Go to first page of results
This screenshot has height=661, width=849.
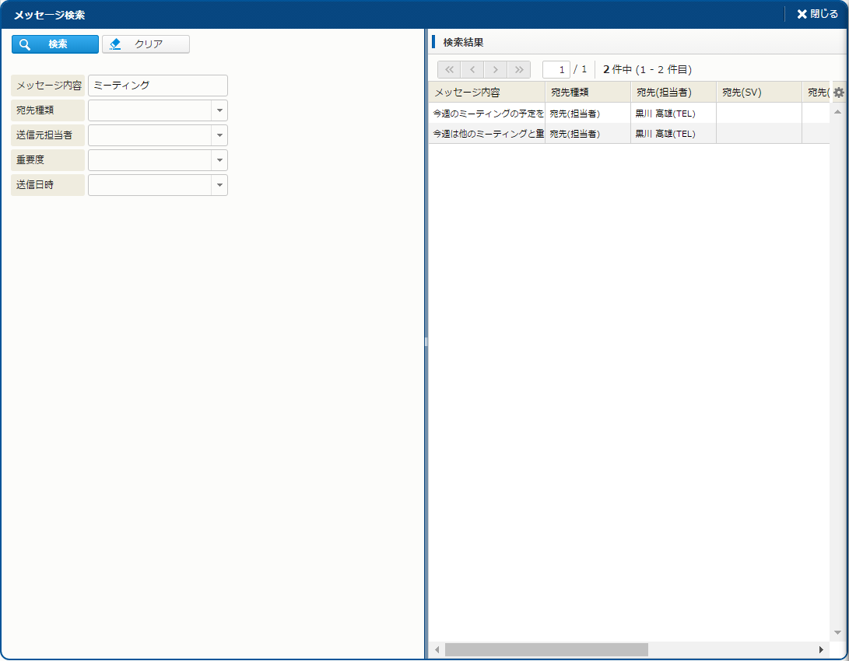tap(449, 69)
